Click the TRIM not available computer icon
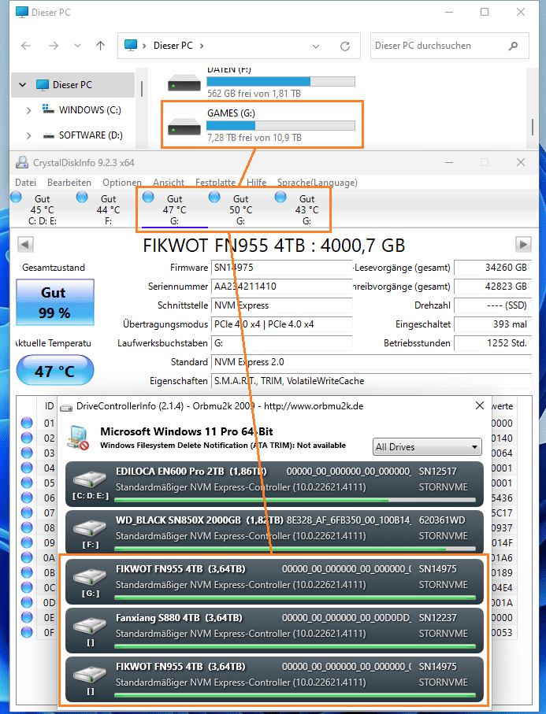This screenshot has height=714, width=546. 77,438
